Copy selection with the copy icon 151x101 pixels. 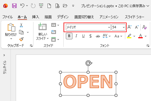(21, 32)
